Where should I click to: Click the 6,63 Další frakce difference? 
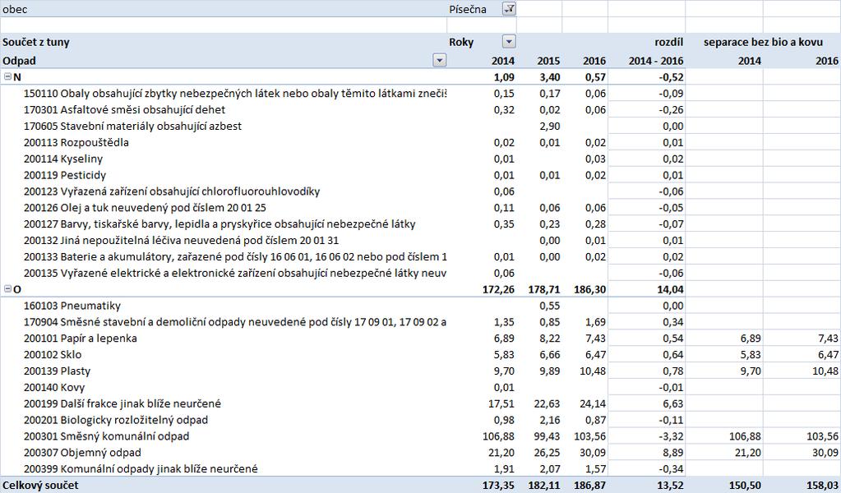click(x=673, y=403)
